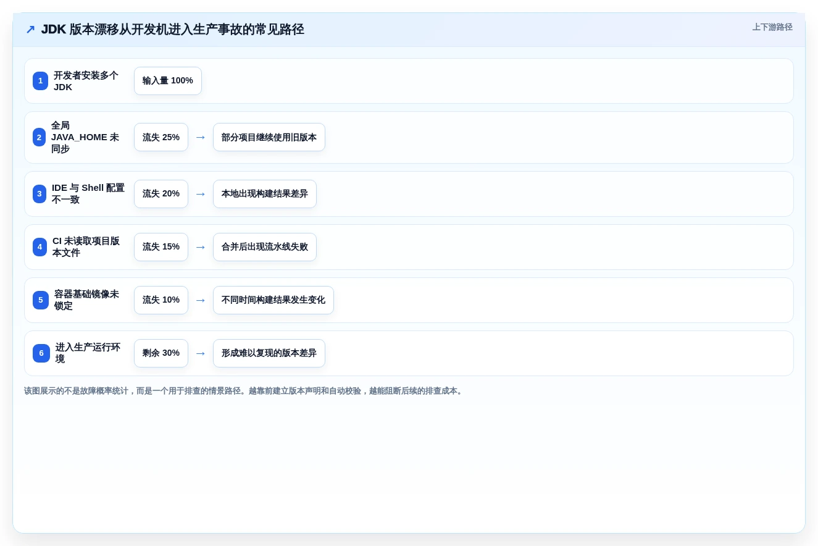Click the step label IDE 与 Shell 配置不一致

coord(88,194)
